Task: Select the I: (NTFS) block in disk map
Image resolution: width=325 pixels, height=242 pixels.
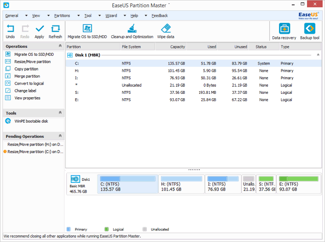Action: (223, 184)
